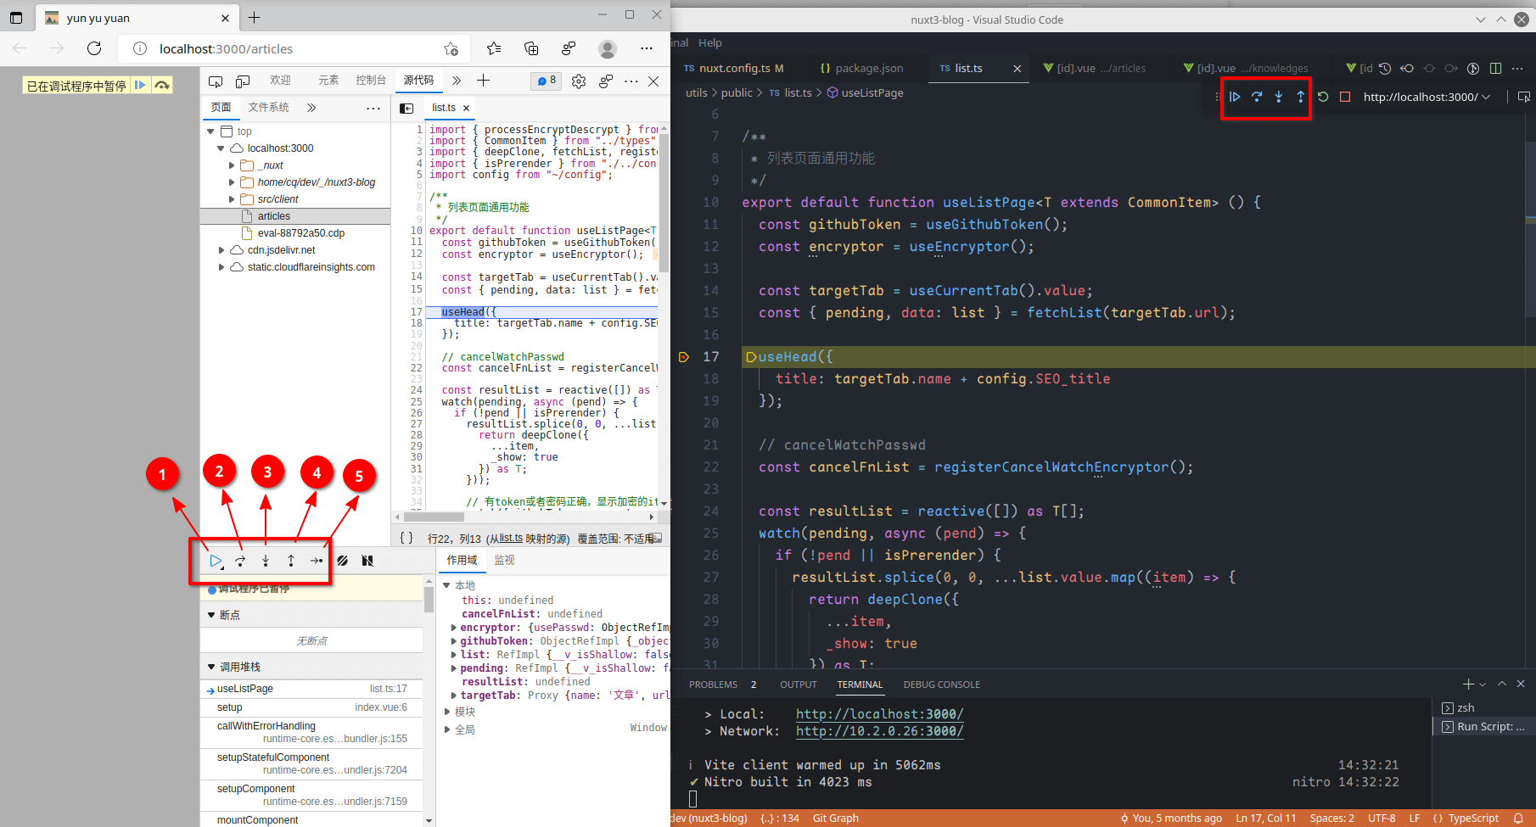
Task: Switch to the 控制台 console tab
Action: tap(371, 81)
